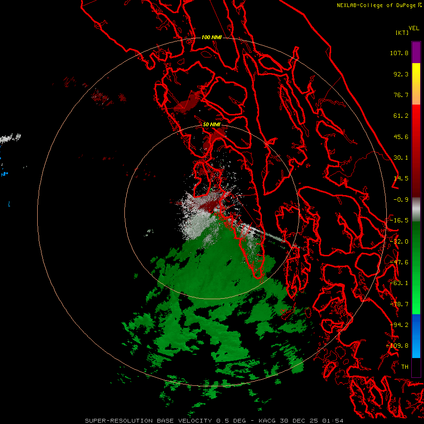Click the 14.5 legend value
The width and height of the screenshot is (424, 424).
coord(401,179)
